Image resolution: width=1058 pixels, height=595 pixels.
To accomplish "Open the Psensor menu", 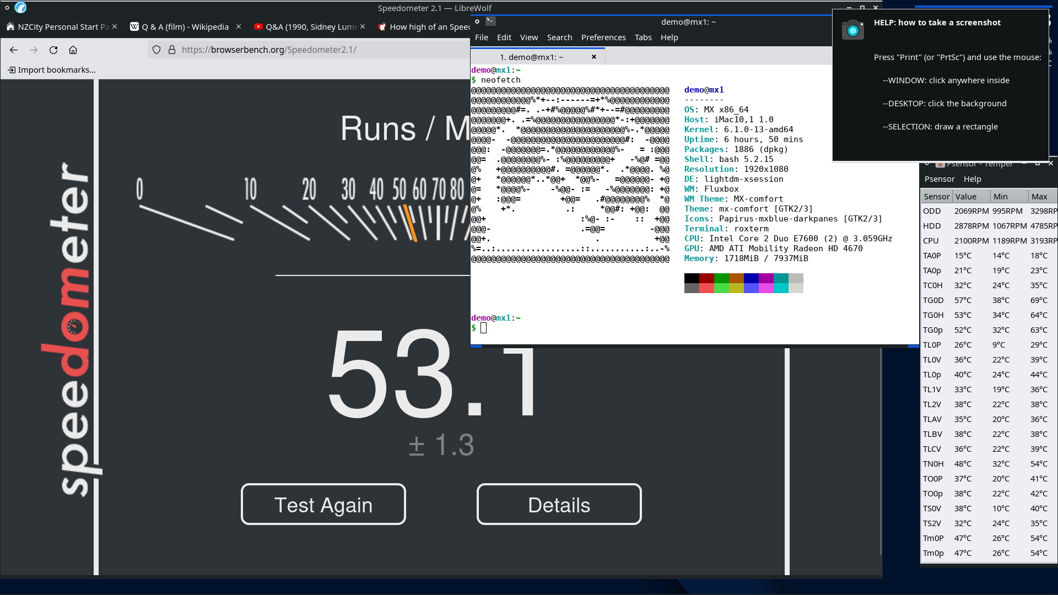I will coord(939,179).
